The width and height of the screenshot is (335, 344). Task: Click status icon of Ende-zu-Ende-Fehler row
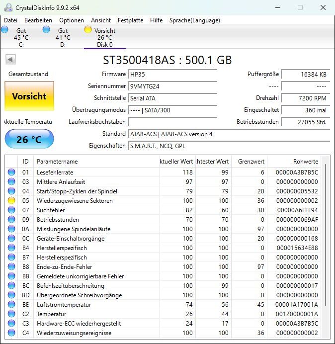coord(11,266)
